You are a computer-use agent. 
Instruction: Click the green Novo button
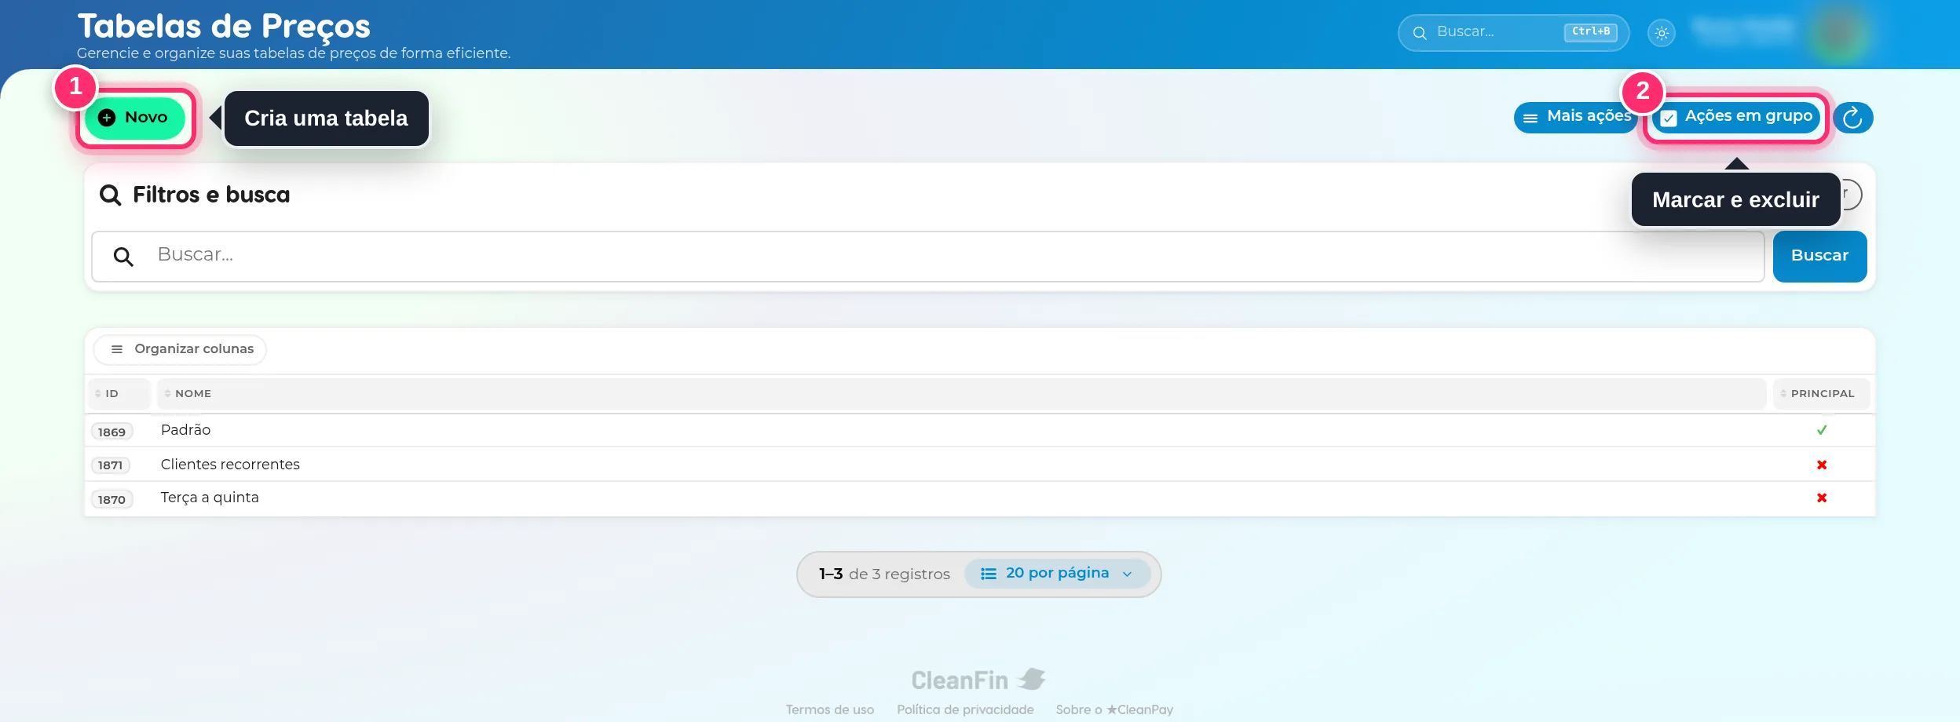tap(135, 118)
